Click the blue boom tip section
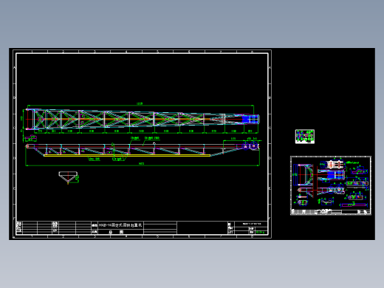This screenshot has width=384, height=288. tap(250, 120)
